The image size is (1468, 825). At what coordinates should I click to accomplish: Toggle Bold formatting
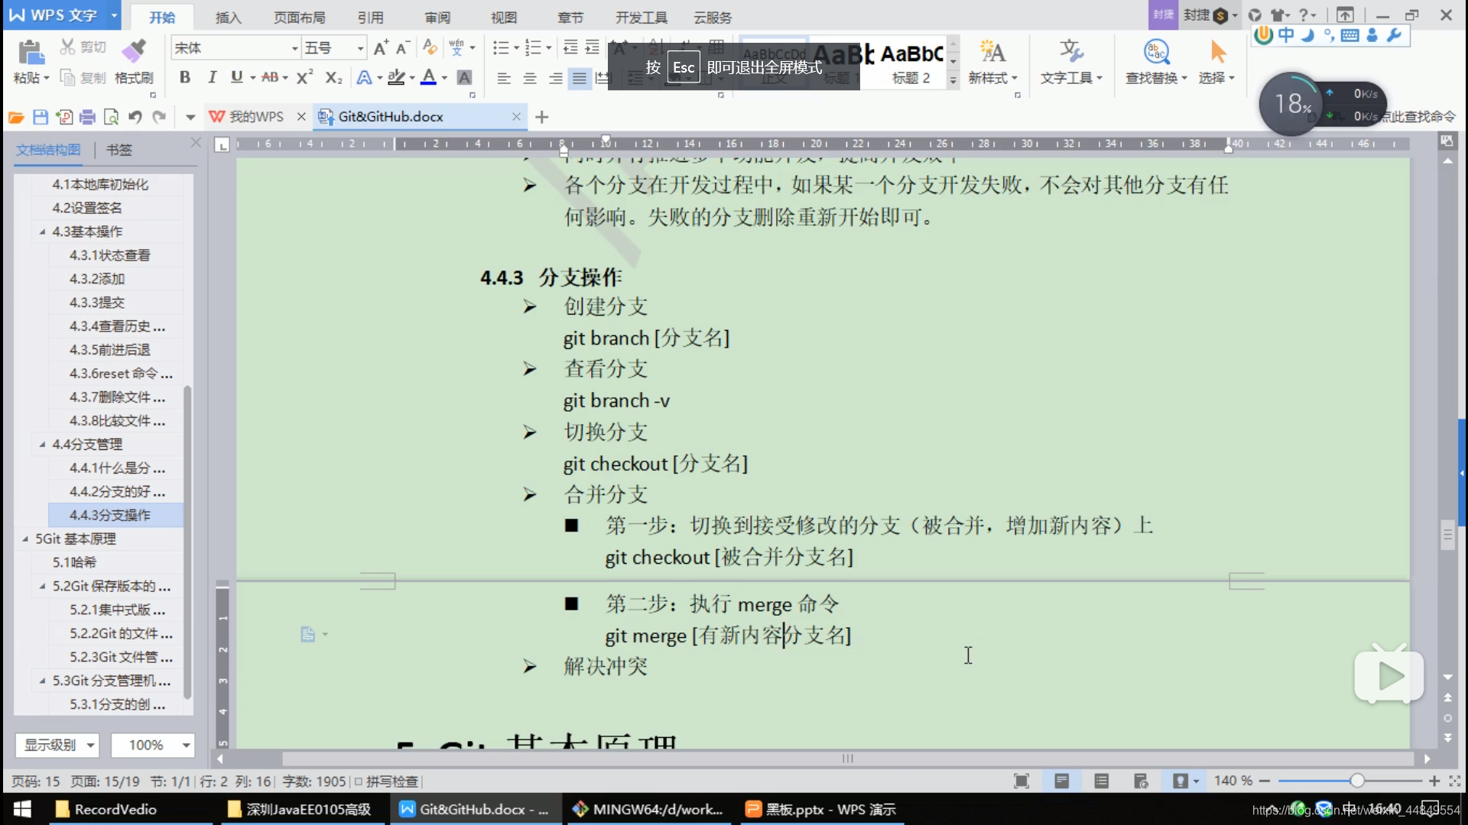[x=185, y=77]
